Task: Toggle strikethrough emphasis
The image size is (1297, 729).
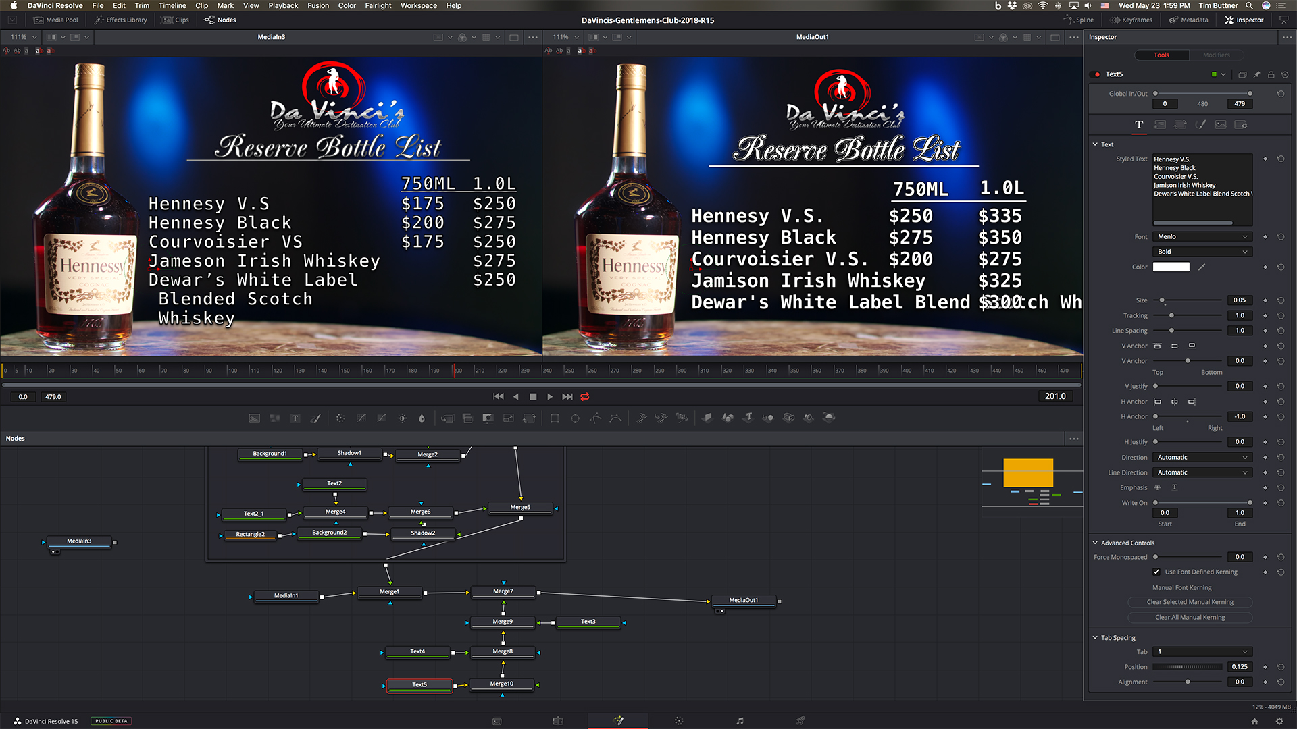Action: (1157, 487)
